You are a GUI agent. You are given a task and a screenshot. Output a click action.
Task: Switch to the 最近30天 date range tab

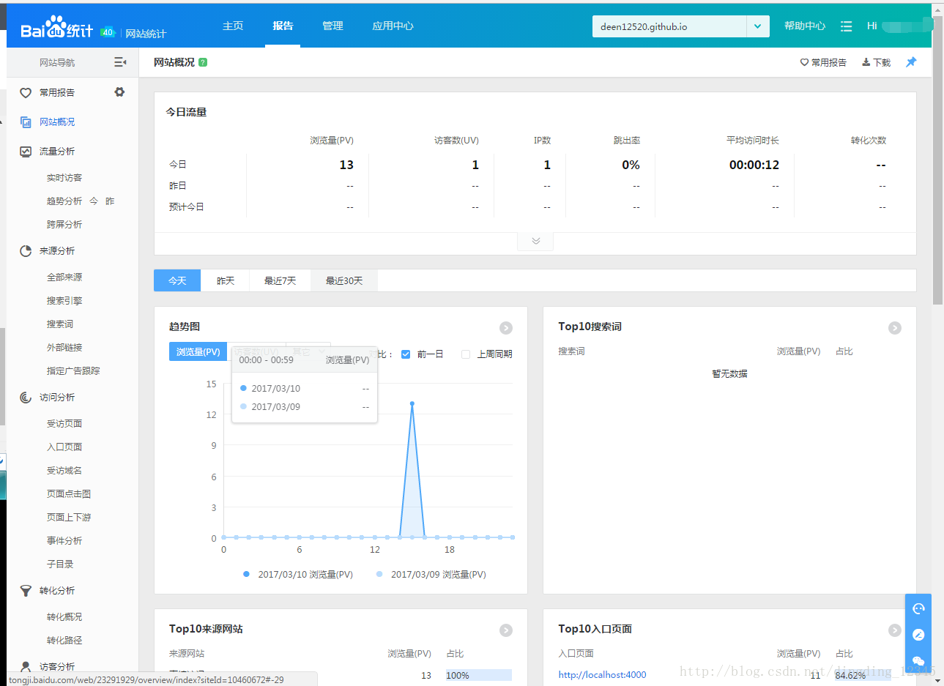[x=344, y=280]
